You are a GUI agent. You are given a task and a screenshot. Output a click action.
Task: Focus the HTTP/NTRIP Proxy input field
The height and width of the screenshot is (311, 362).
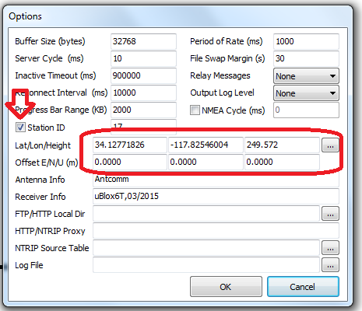coord(216,230)
